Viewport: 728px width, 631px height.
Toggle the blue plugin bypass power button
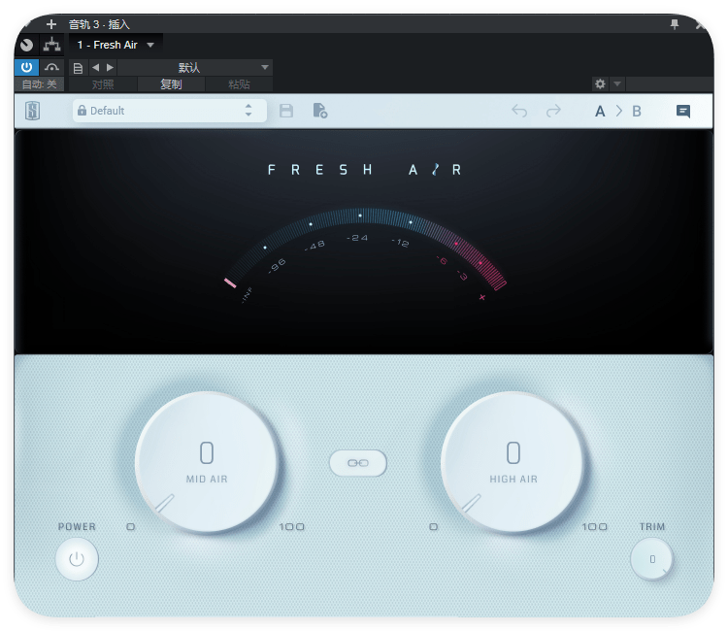click(26, 67)
